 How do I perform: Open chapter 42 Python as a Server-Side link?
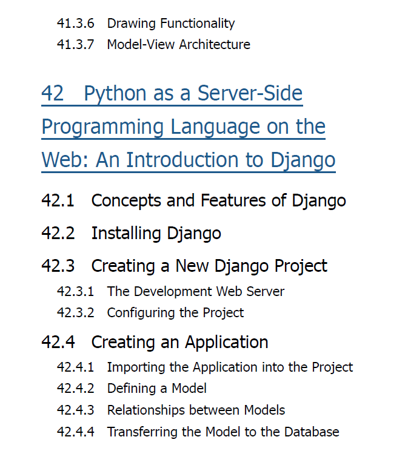(189, 127)
